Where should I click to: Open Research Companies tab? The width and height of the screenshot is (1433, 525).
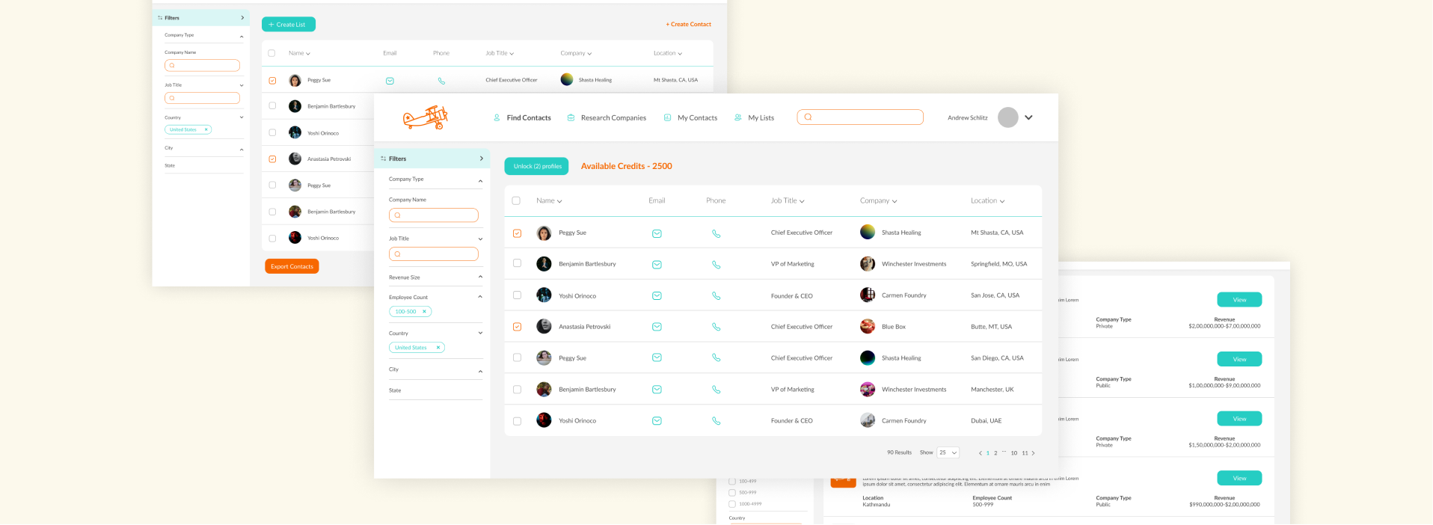tap(607, 118)
